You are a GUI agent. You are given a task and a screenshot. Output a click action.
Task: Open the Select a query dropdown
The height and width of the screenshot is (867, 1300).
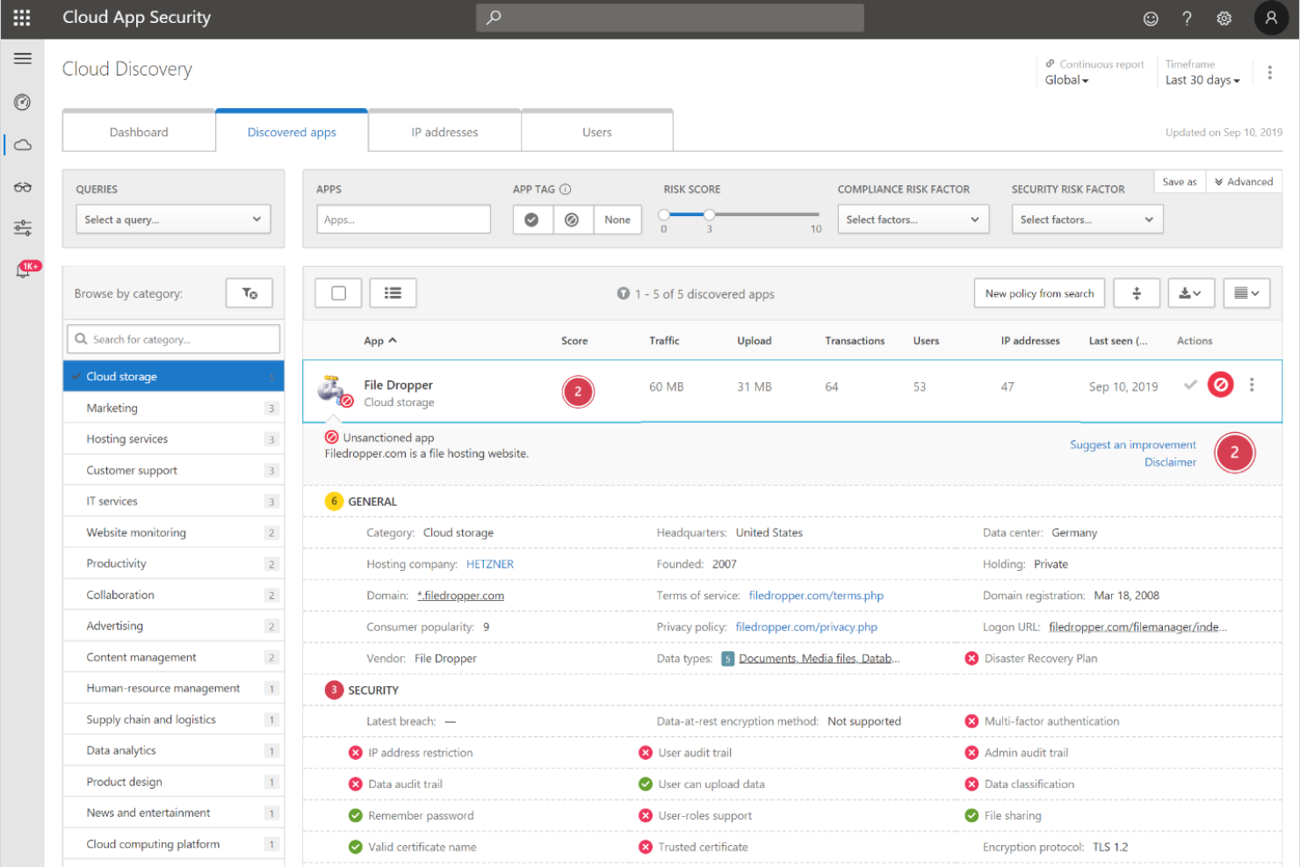coord(173,219)
